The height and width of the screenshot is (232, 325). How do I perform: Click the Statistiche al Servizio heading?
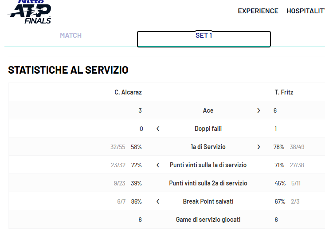coord(68,70)
